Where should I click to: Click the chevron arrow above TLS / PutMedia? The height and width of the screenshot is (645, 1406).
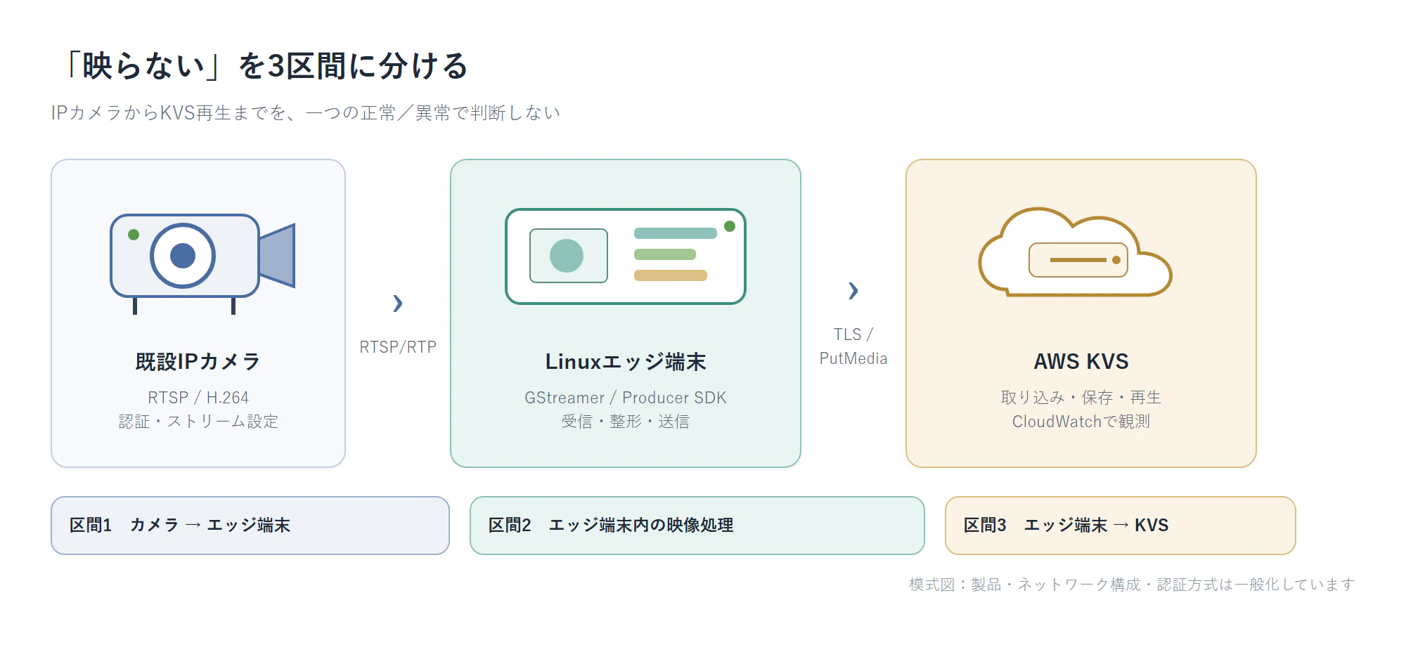[x=853, y=290]
